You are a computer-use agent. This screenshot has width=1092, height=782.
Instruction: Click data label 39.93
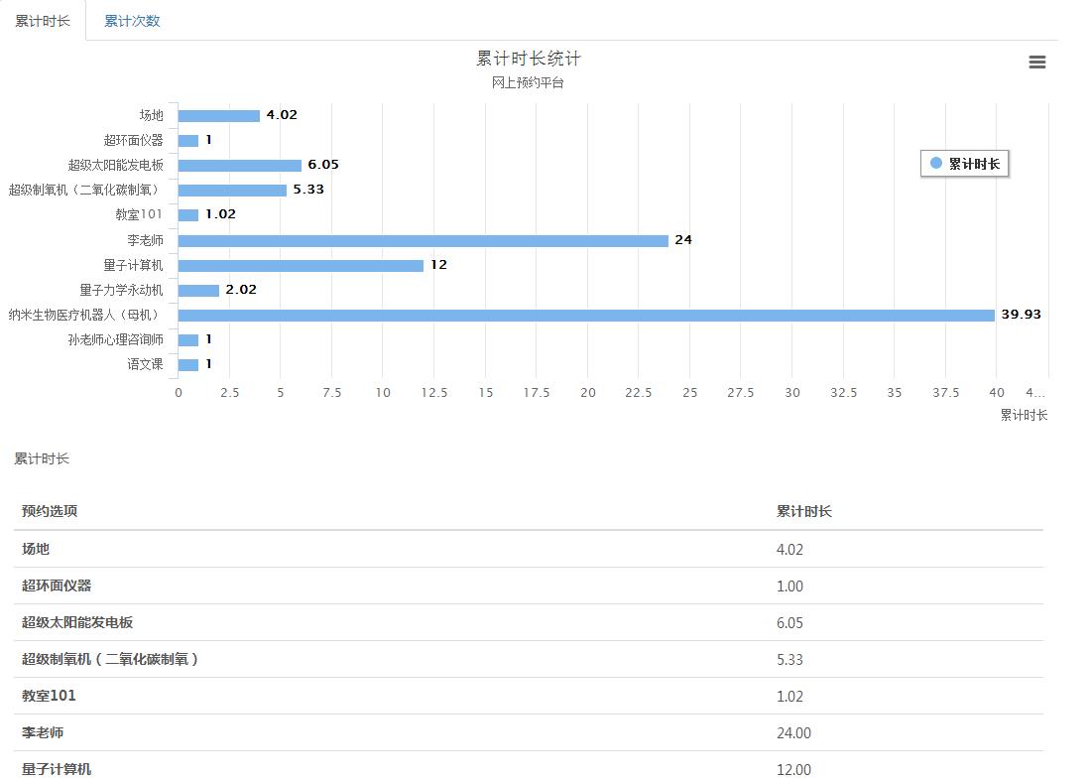pos(1021,315)
